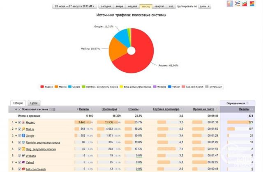Click the Яндекс visits value 3 446
This screenshot has width=263, height=172.
[82, 122]
